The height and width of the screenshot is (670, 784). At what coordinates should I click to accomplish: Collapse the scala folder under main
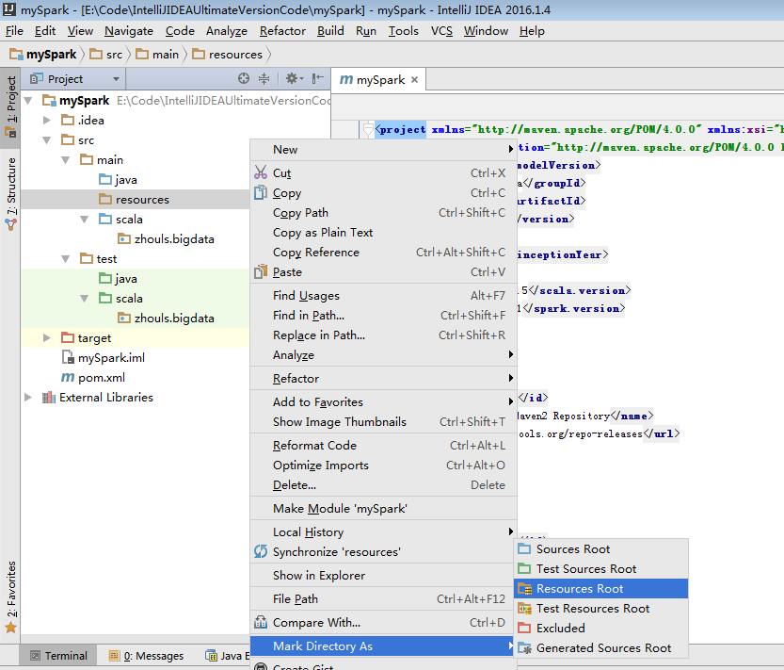[x=85, y=220]
